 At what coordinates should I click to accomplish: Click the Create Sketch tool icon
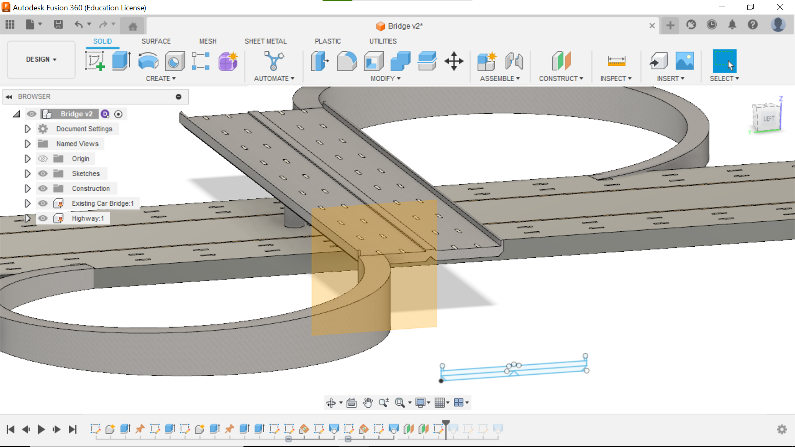pyautogui.click(x=95, y=61)
